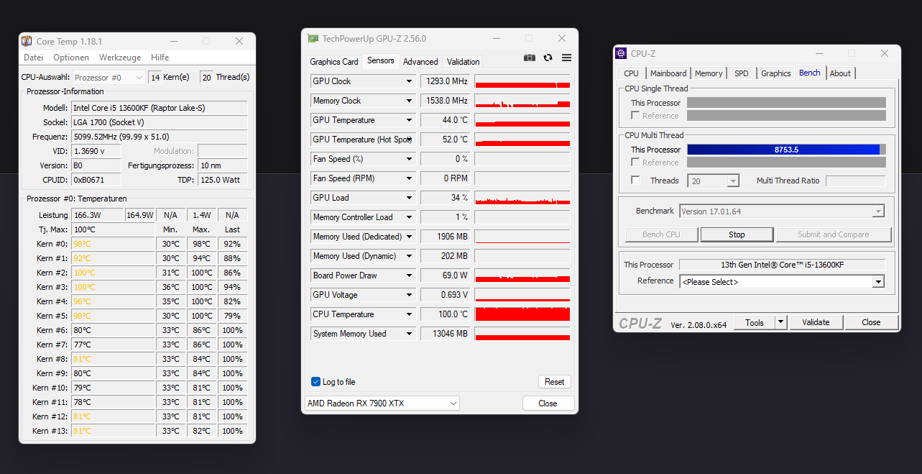Switch to CPU-Z CPU tab
The image size is (922, 474).
click(631, 73)
